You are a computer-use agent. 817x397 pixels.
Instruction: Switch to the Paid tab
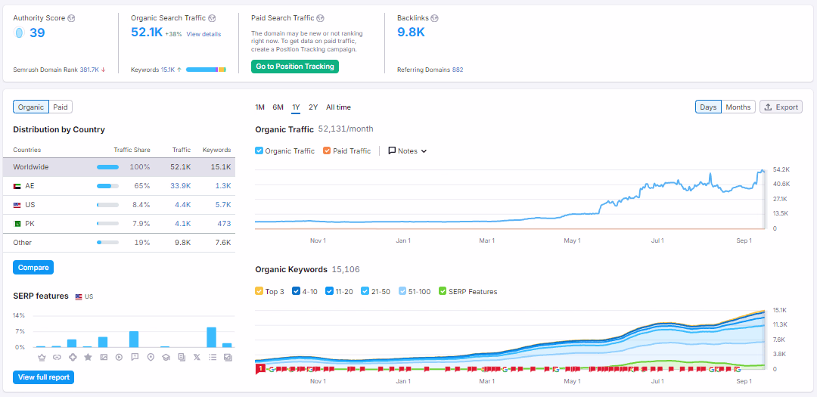[61, 107]
